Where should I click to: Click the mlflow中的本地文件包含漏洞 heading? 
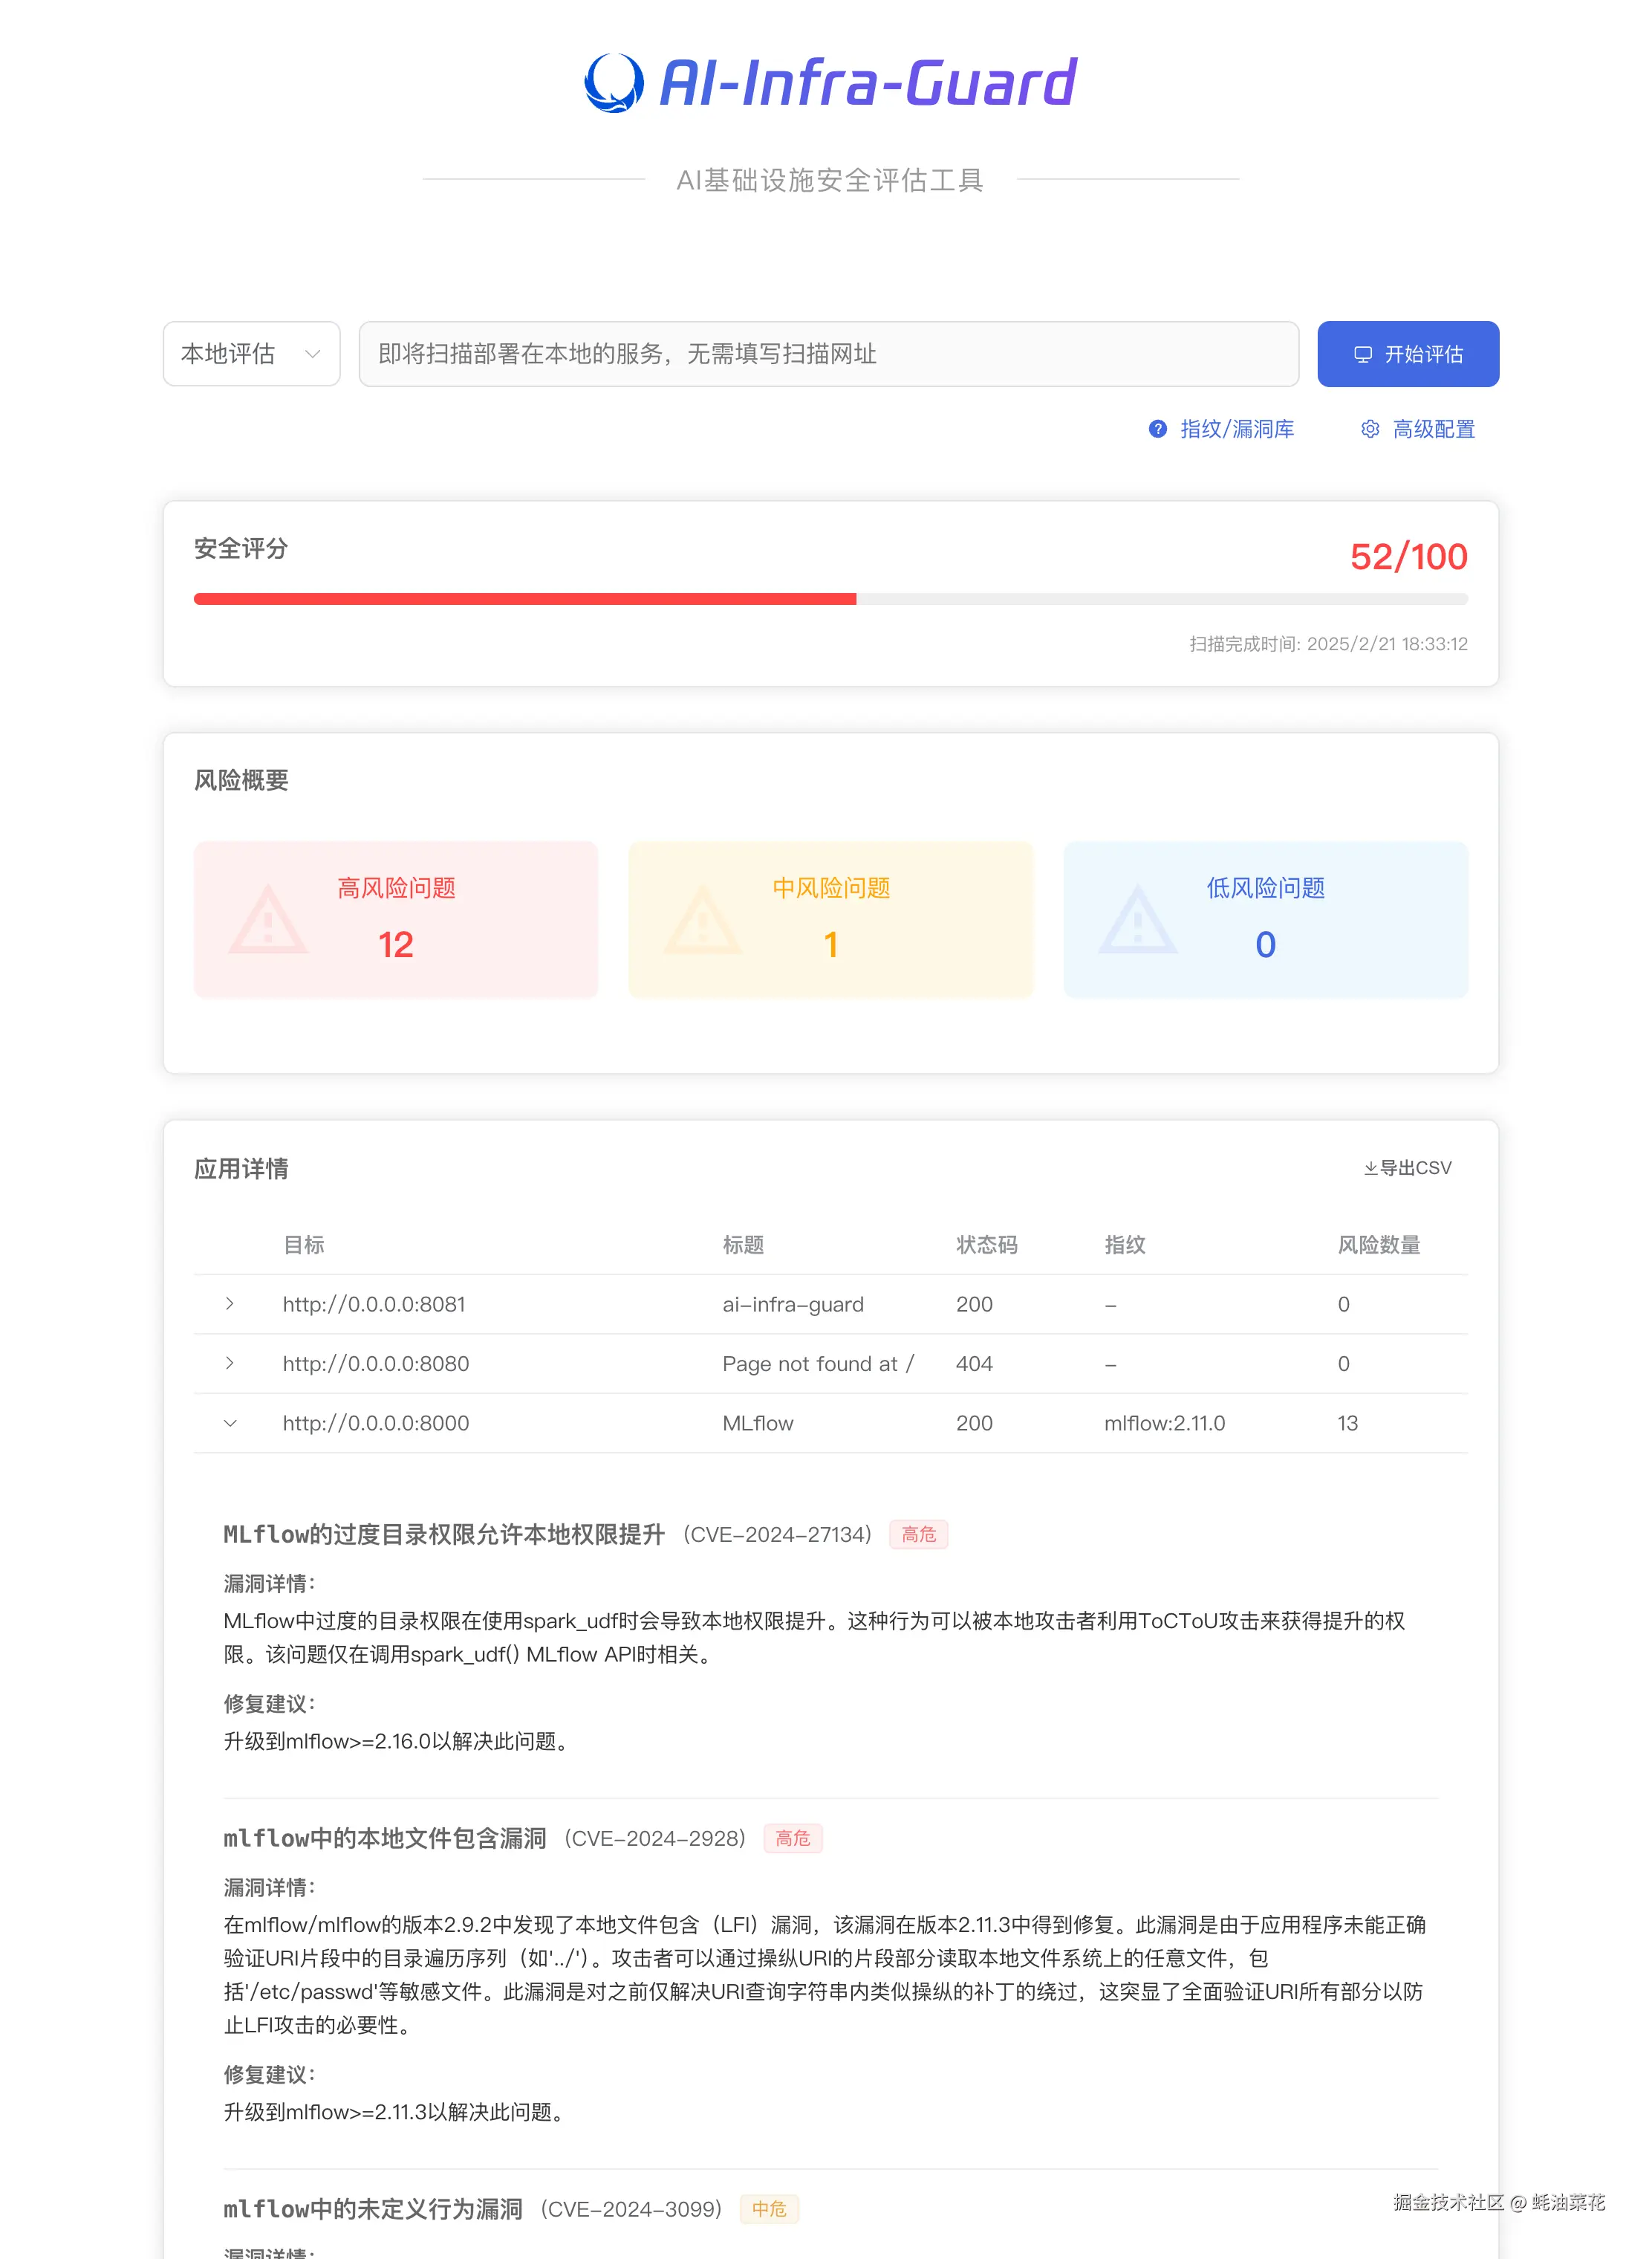pyautogui.click(x=385, y=1838)
